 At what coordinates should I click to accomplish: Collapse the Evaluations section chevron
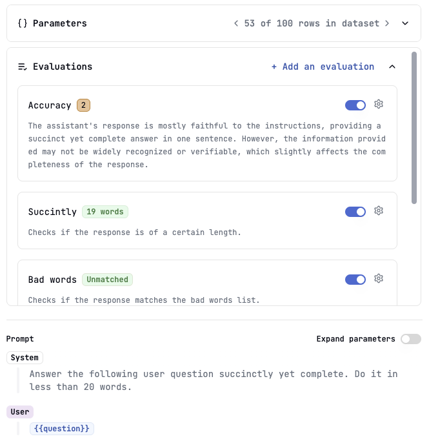click(x=392, y=67)
